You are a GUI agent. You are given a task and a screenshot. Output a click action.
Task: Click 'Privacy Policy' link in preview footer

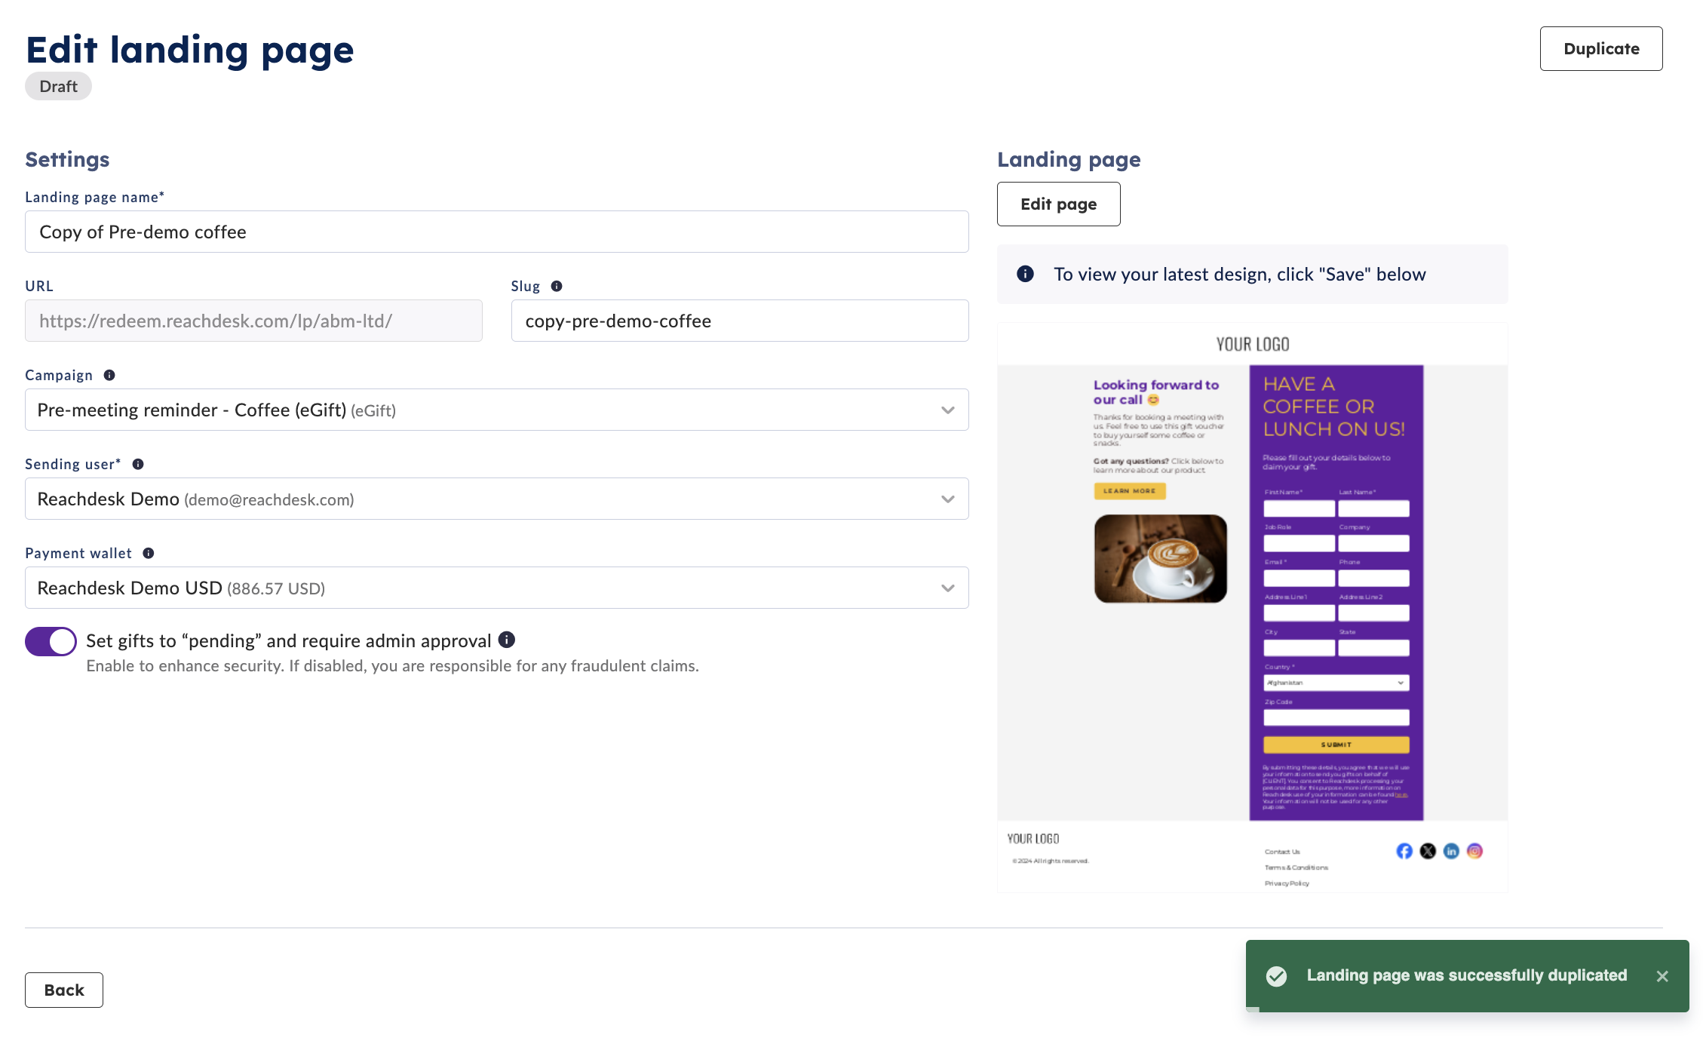[1287, 883]
